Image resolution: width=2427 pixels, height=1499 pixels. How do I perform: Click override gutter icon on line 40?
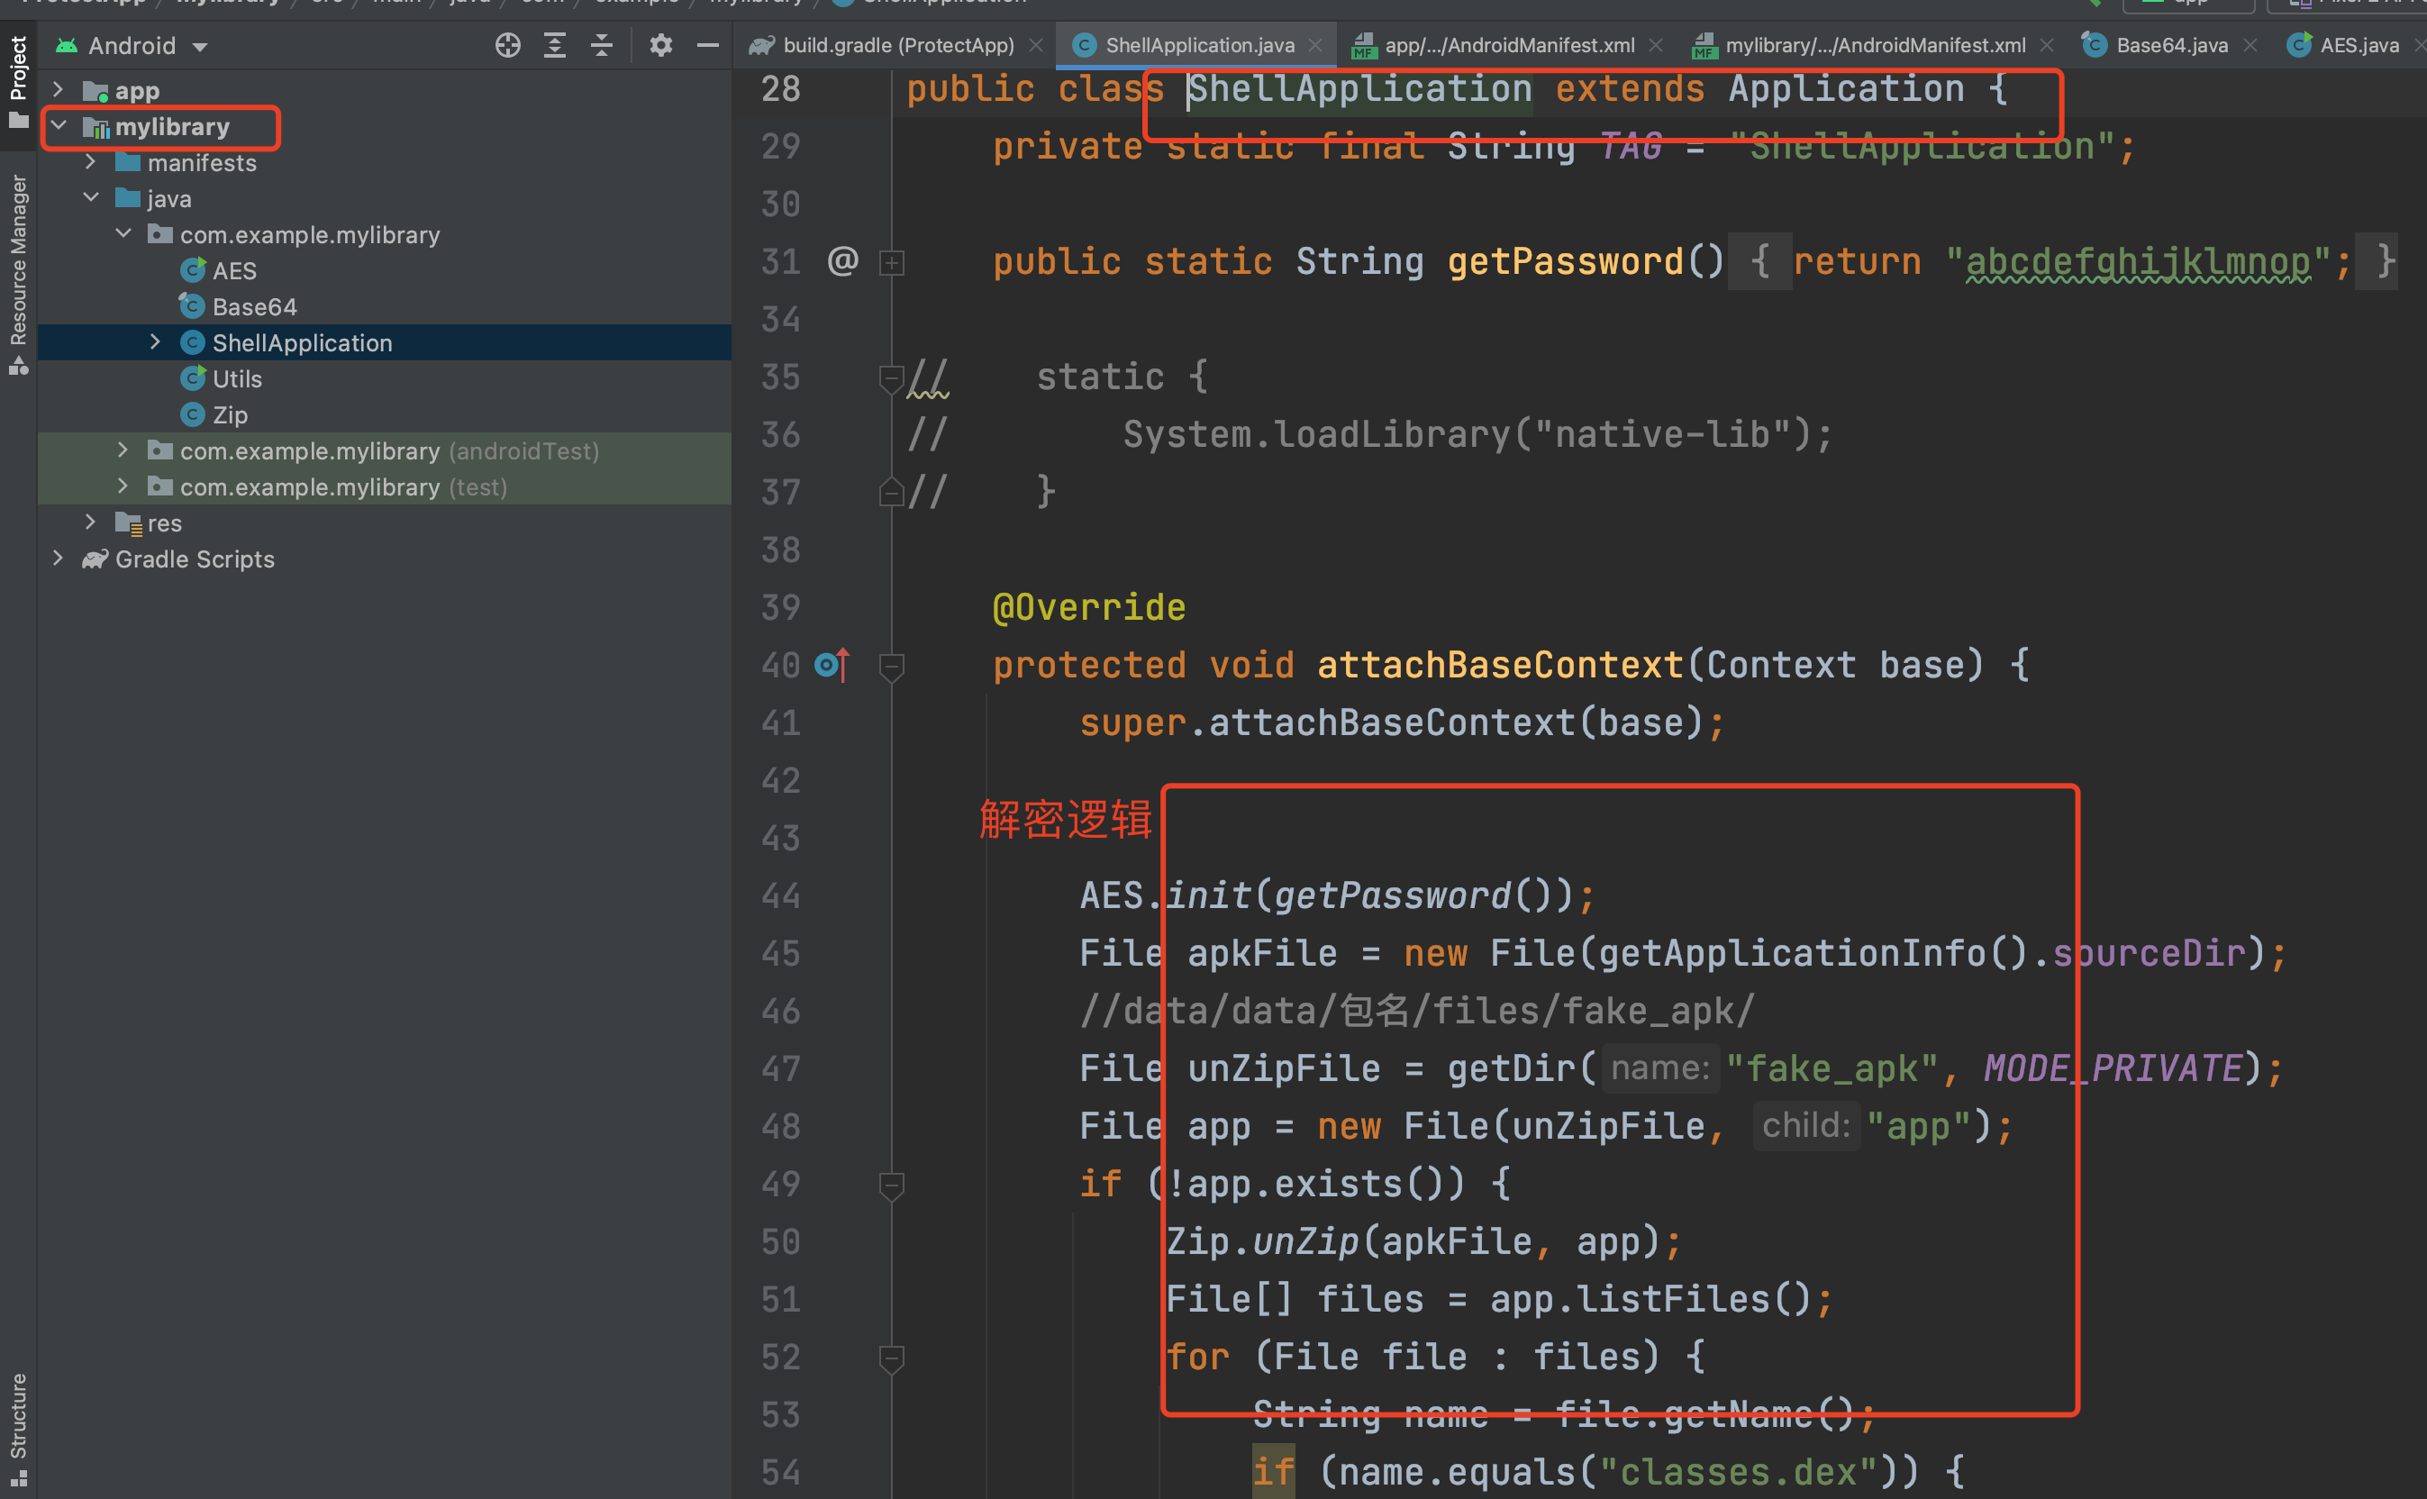click(x=832, y=664)
